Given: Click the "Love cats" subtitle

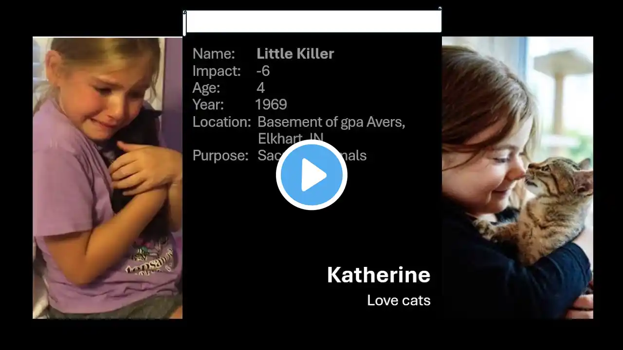Looking at the screenshot, I should point(399,300).
